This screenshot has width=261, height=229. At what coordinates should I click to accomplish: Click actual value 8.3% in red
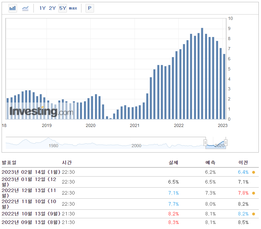(174, 222)
